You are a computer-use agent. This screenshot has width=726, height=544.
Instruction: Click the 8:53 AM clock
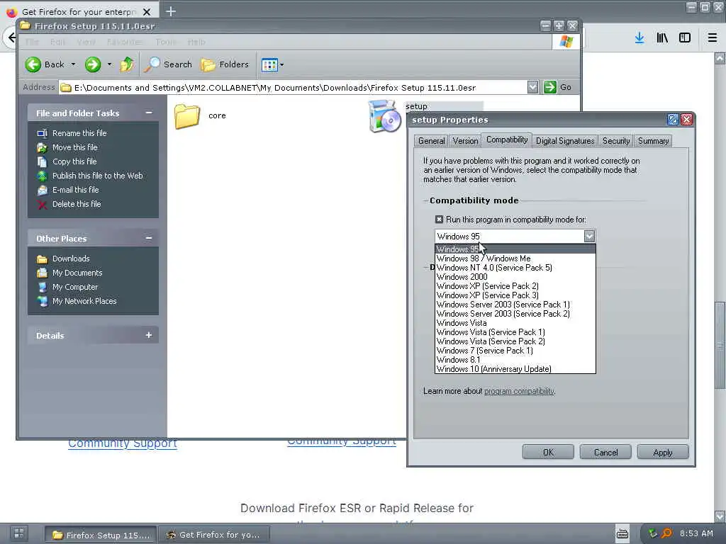click(x=696, y=534)
